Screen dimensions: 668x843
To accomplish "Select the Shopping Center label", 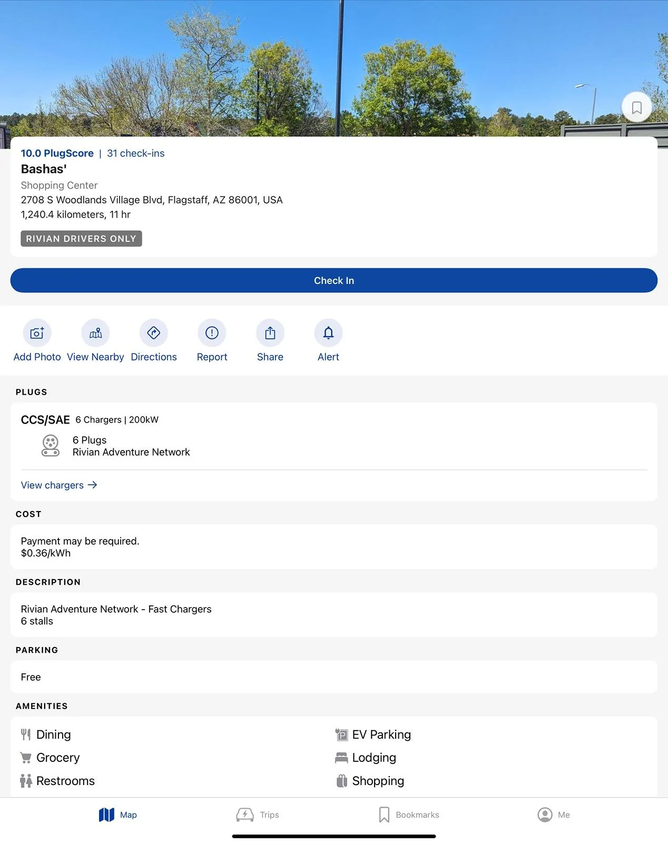I will [59, 185].
